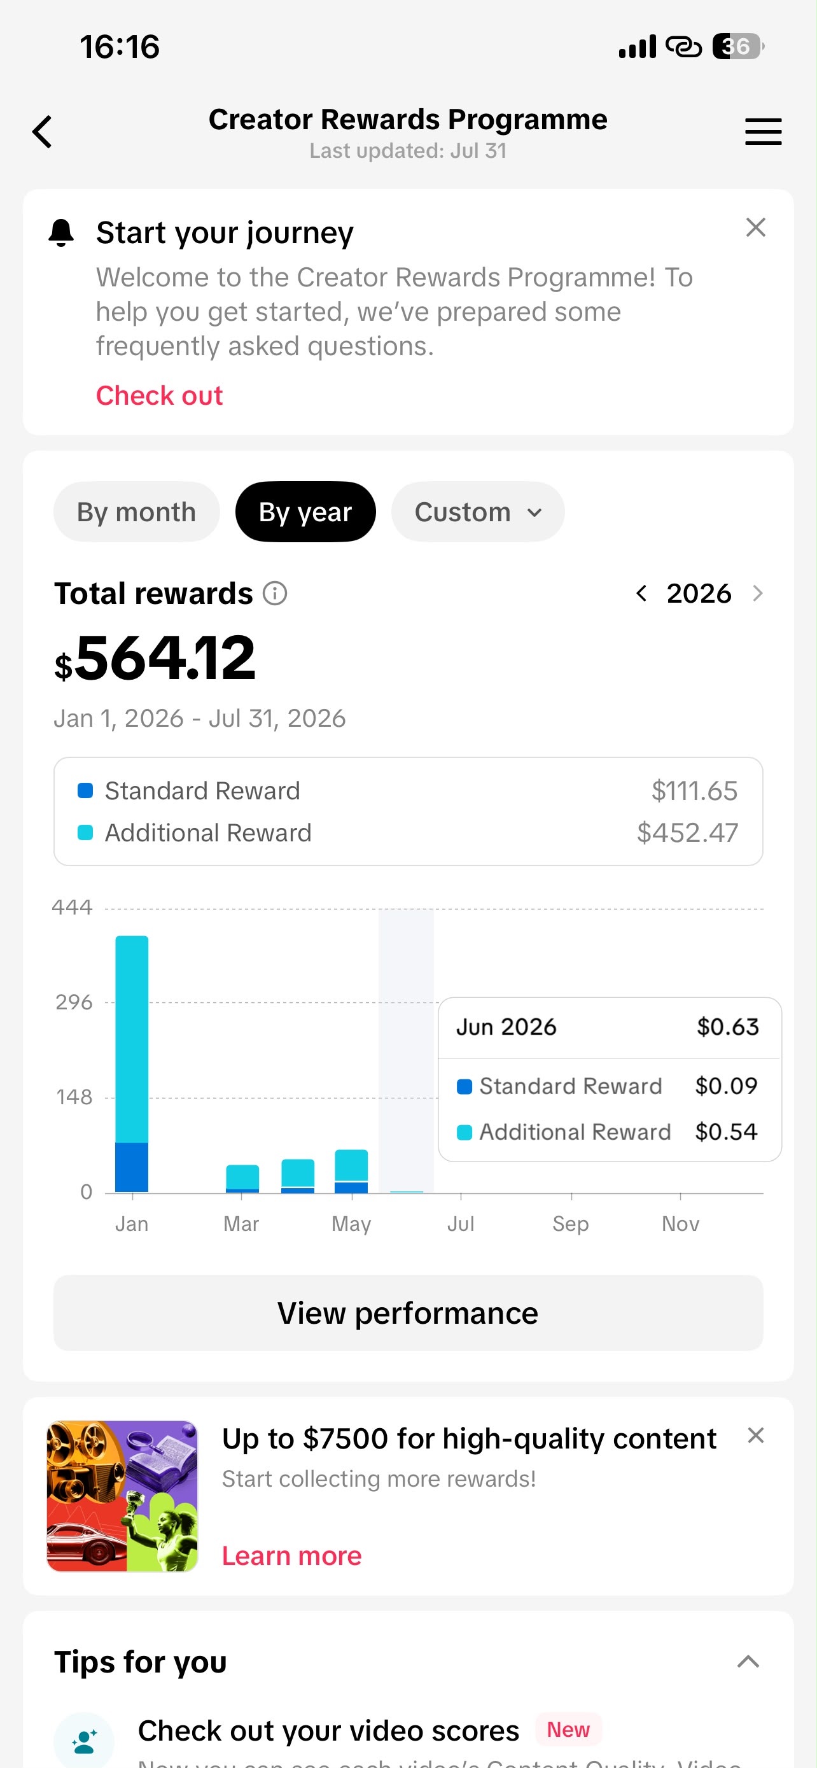
Task: Open Total rewards info icon
Action: pos(274,593)
